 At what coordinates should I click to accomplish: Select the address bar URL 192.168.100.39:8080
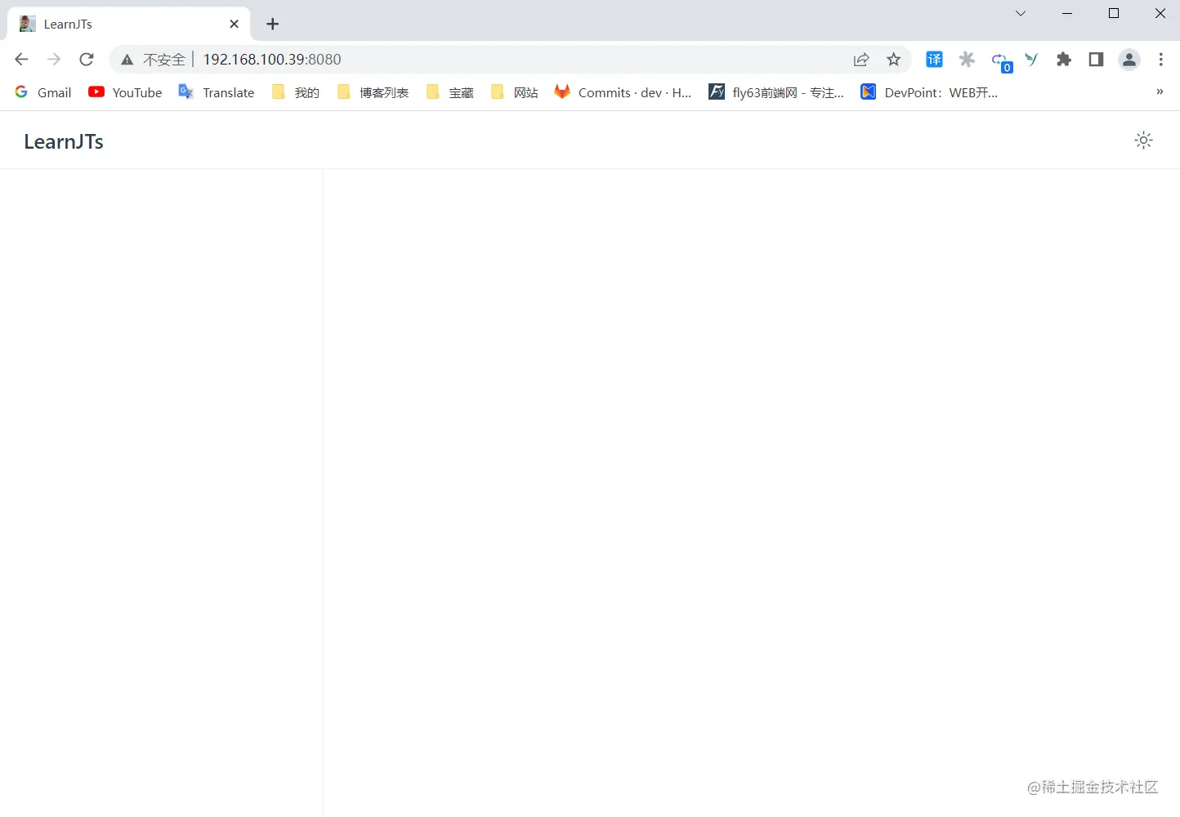click(x=272, y=60)
